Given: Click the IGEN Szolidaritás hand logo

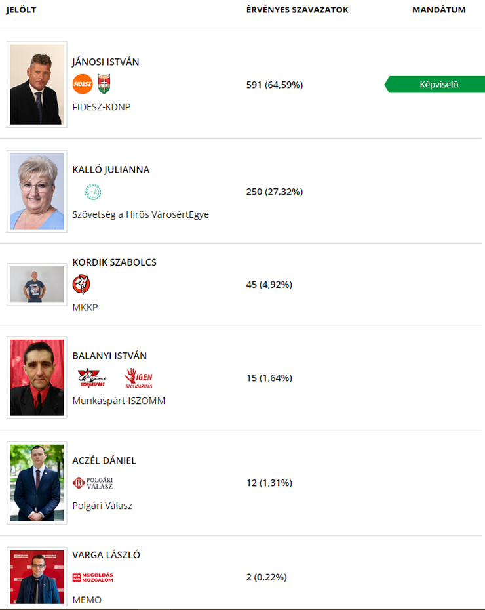Looking at the screenshot, I should (x=138, y=378).
